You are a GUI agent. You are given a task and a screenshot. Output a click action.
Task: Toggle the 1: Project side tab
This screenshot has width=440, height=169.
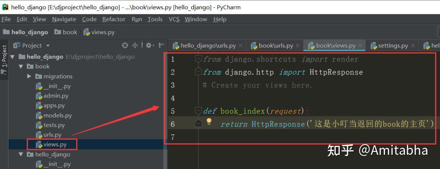pos(4,59)
